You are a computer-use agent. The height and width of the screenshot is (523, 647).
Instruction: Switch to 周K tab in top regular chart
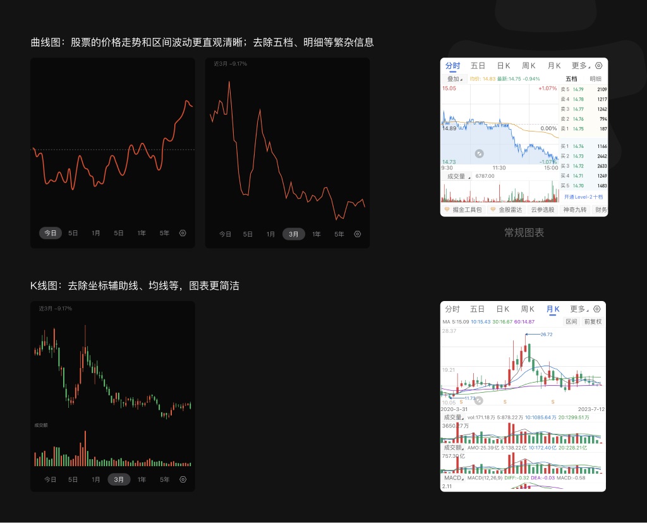tap(529, 66)
